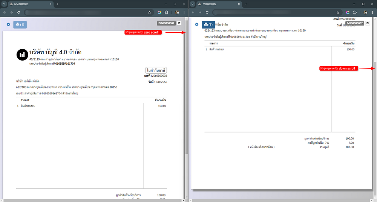The width and height of the screenshot is (377, 202).
Task: Toggle the eye preview icon in left window
Action: click(179, 23)
